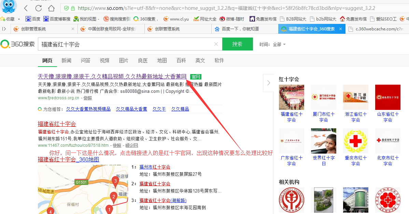The width and height of the screenshot is (409, 214).
Task: Open the 收藏 favorites star
Action: [x=3, y=19]
